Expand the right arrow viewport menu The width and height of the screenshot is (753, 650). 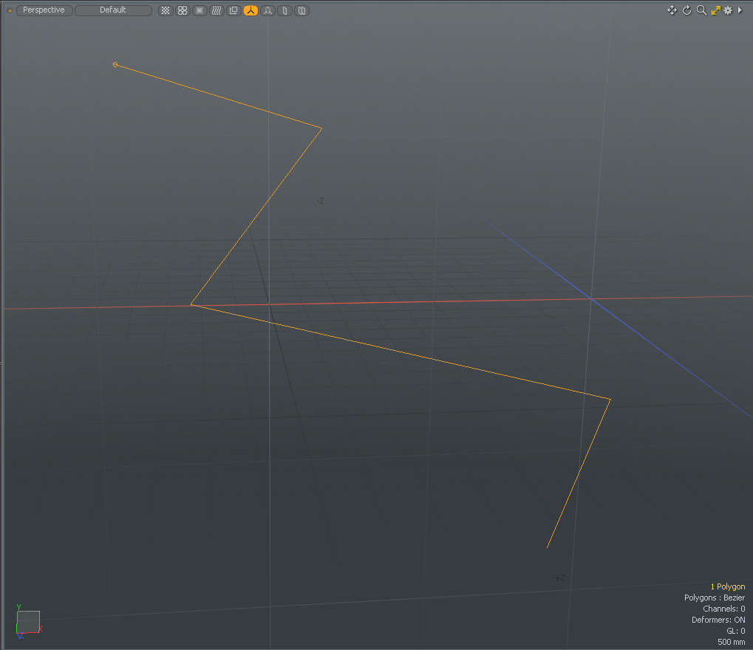(740, 10)
